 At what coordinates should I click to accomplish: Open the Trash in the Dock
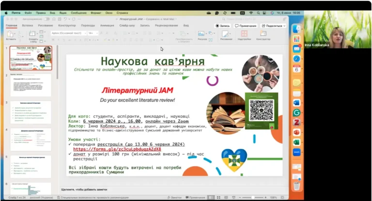tap(296, 186)
